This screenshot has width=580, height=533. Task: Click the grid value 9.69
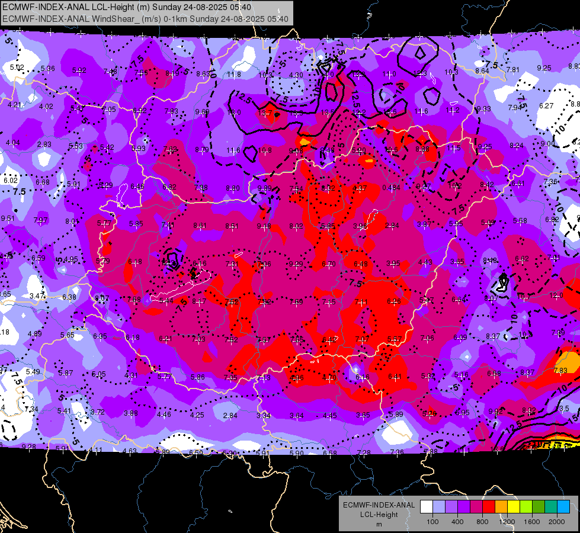[203, 112]
